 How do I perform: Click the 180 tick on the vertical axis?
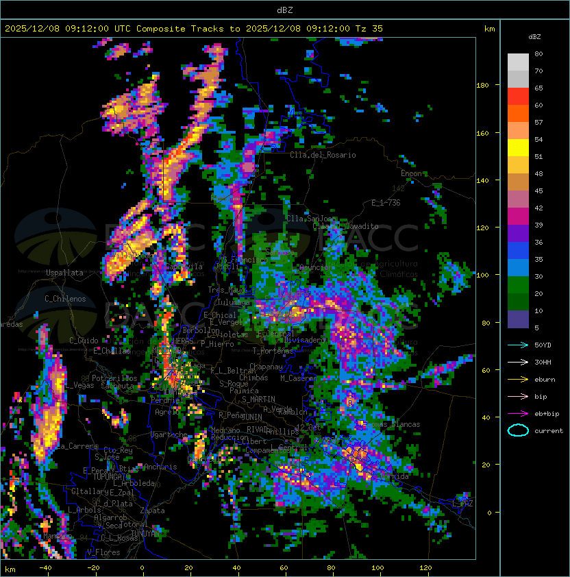(482, 85)
